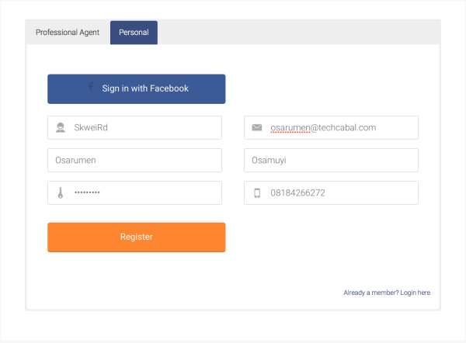466x343 pixels.
Task: Click the envelope icon in the email field
Action: point(257,127)
